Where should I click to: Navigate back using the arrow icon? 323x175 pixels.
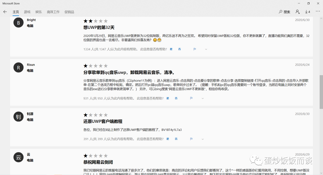tap(5, 12)
